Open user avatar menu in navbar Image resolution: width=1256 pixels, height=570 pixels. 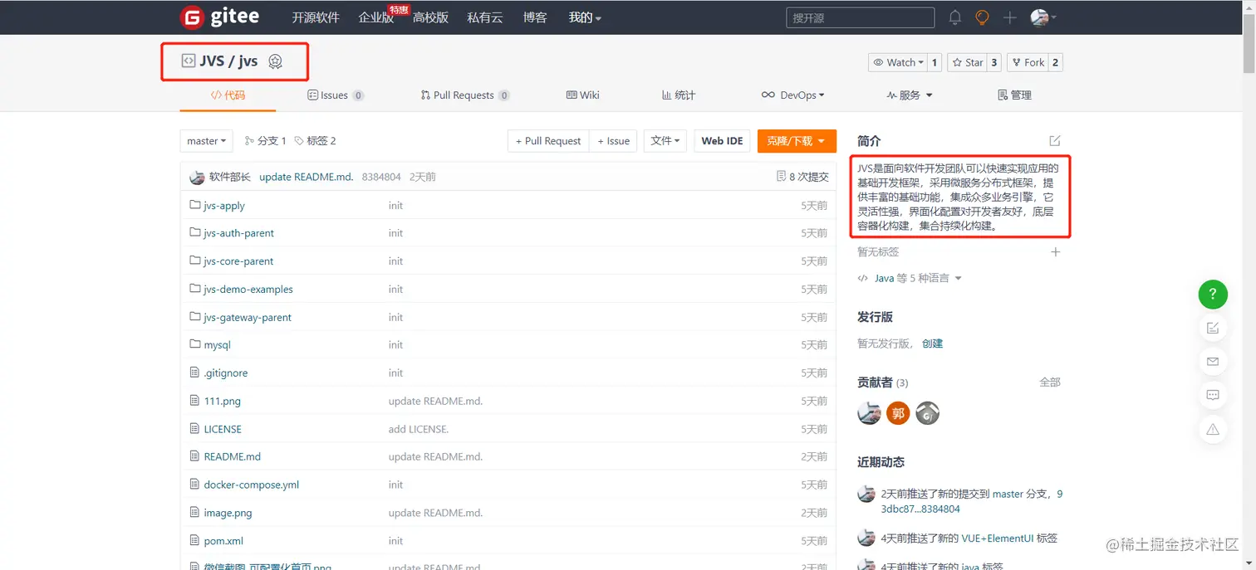[1043, 17]
